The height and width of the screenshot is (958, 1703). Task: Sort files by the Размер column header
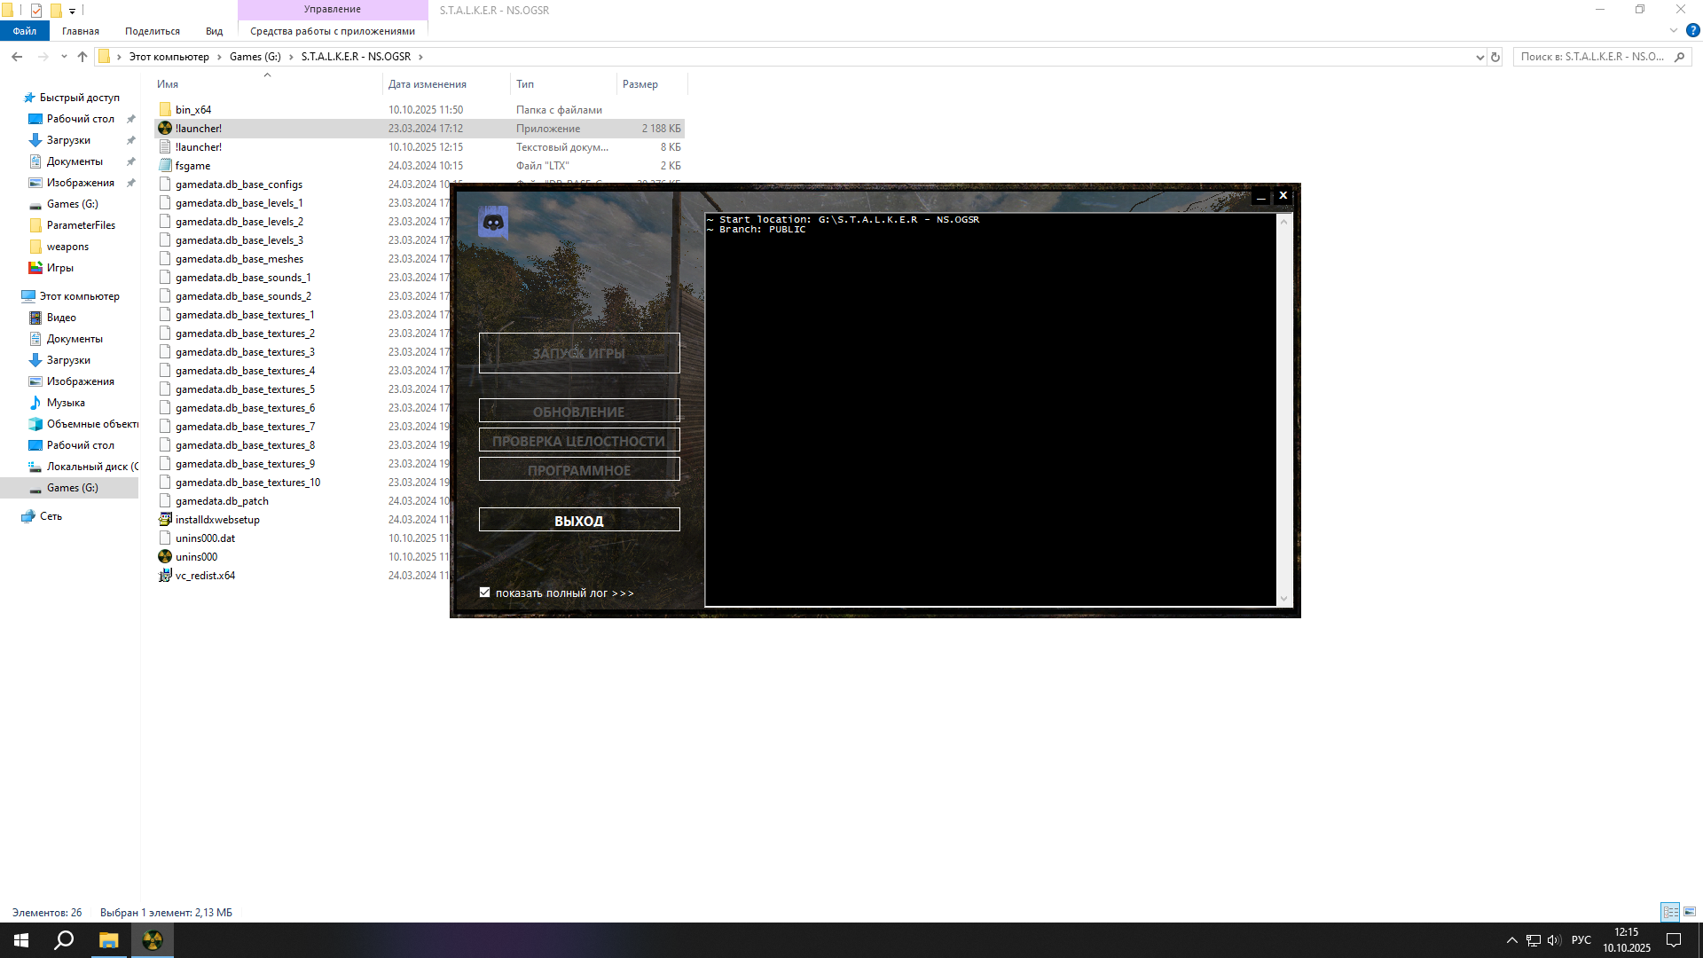640,84
